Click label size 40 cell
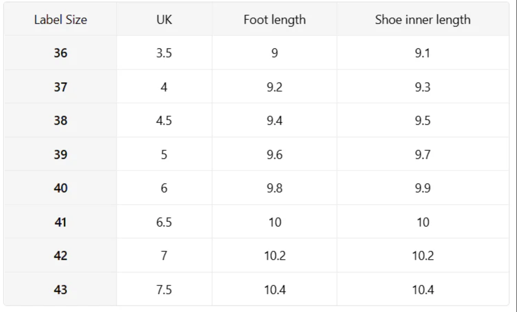517x312 pixels. pos(60,188)
